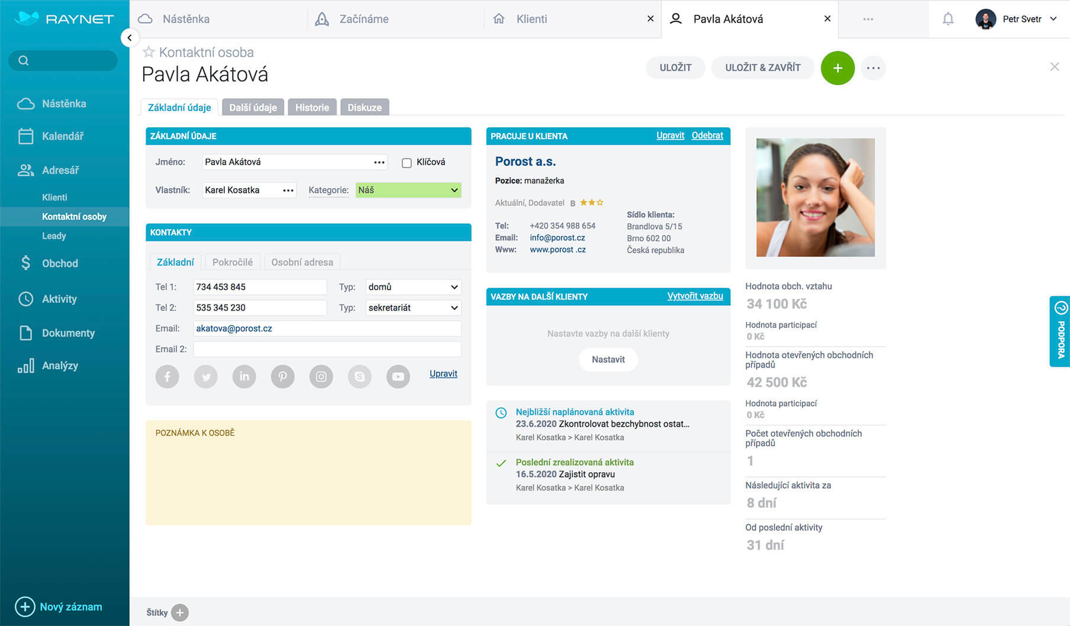Open the Skype icon in contacts
Image resolution: width=1070 pixels, height=626 pixels.
359,376
